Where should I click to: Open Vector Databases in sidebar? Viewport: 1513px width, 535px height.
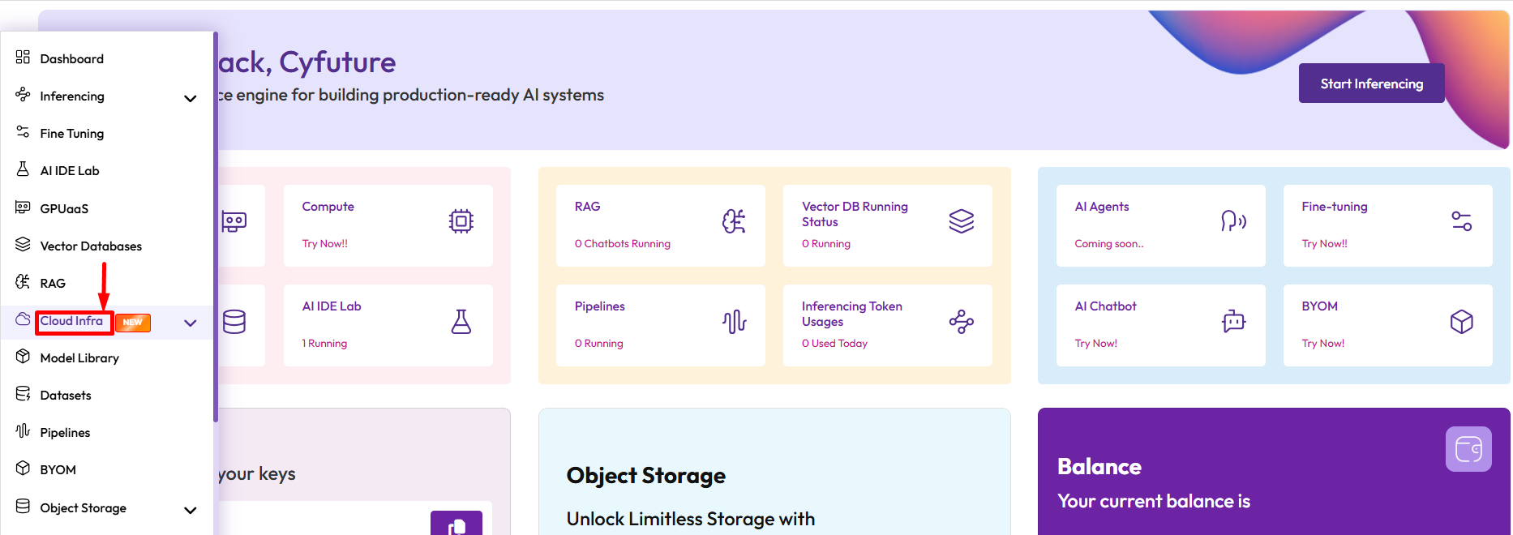point(91,246)
